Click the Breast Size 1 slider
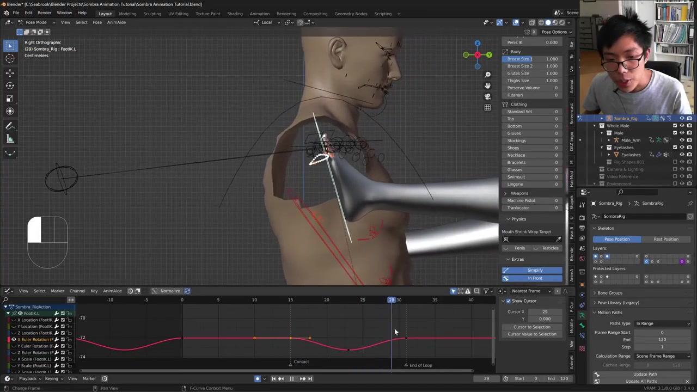The image size is (697, 392). (x=533, y=59)
